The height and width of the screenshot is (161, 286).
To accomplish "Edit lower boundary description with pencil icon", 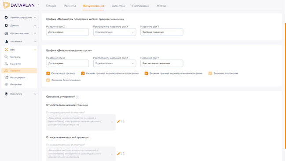I will click(x=118, y=121).
